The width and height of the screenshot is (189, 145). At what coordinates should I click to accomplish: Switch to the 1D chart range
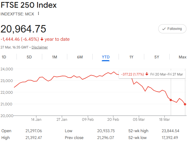4,57
